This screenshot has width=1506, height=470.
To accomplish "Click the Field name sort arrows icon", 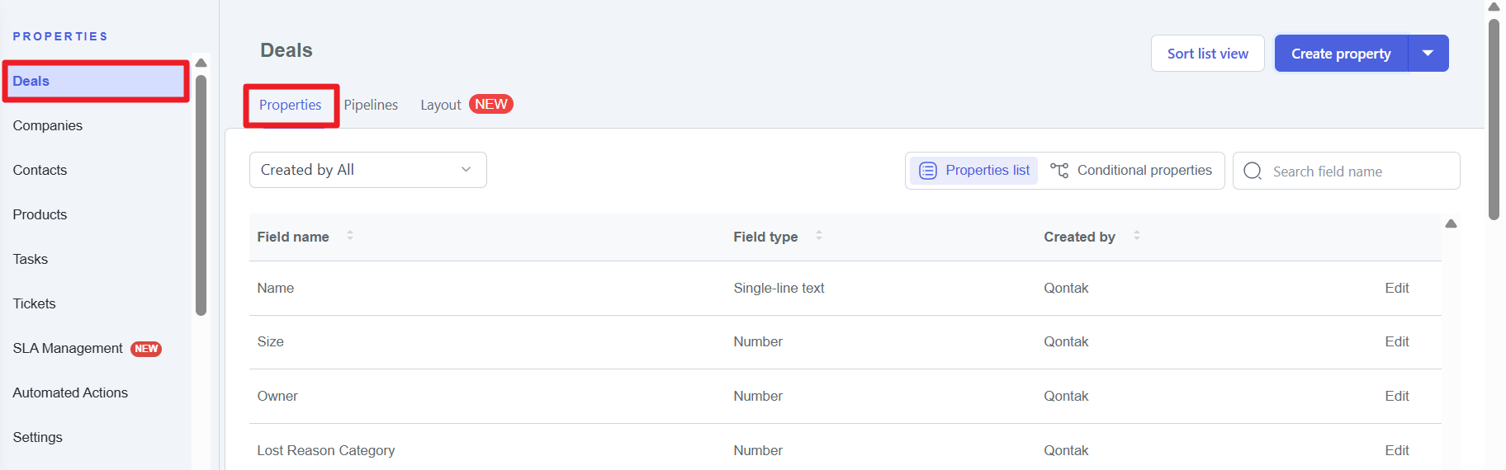I will pos(350,236).
